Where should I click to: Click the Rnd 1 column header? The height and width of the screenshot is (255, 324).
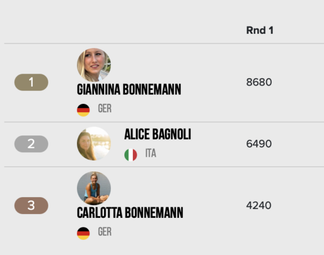(260, 30)
